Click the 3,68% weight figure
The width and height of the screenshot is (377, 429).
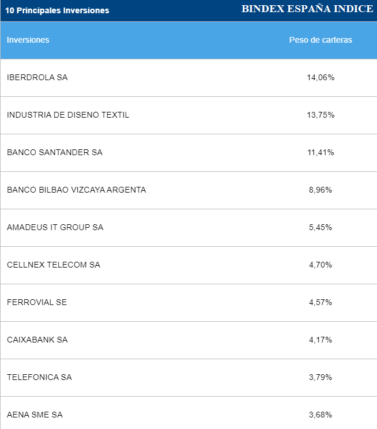321,415
